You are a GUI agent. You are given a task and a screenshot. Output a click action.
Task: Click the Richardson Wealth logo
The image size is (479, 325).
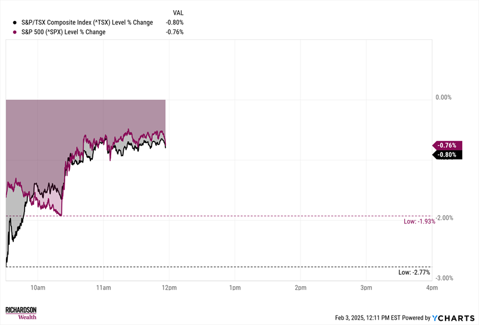point(20,313)
